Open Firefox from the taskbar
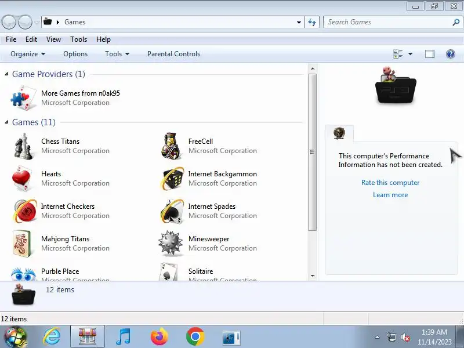Viewport: 464px width, 348px height. [x=159, y=337]
